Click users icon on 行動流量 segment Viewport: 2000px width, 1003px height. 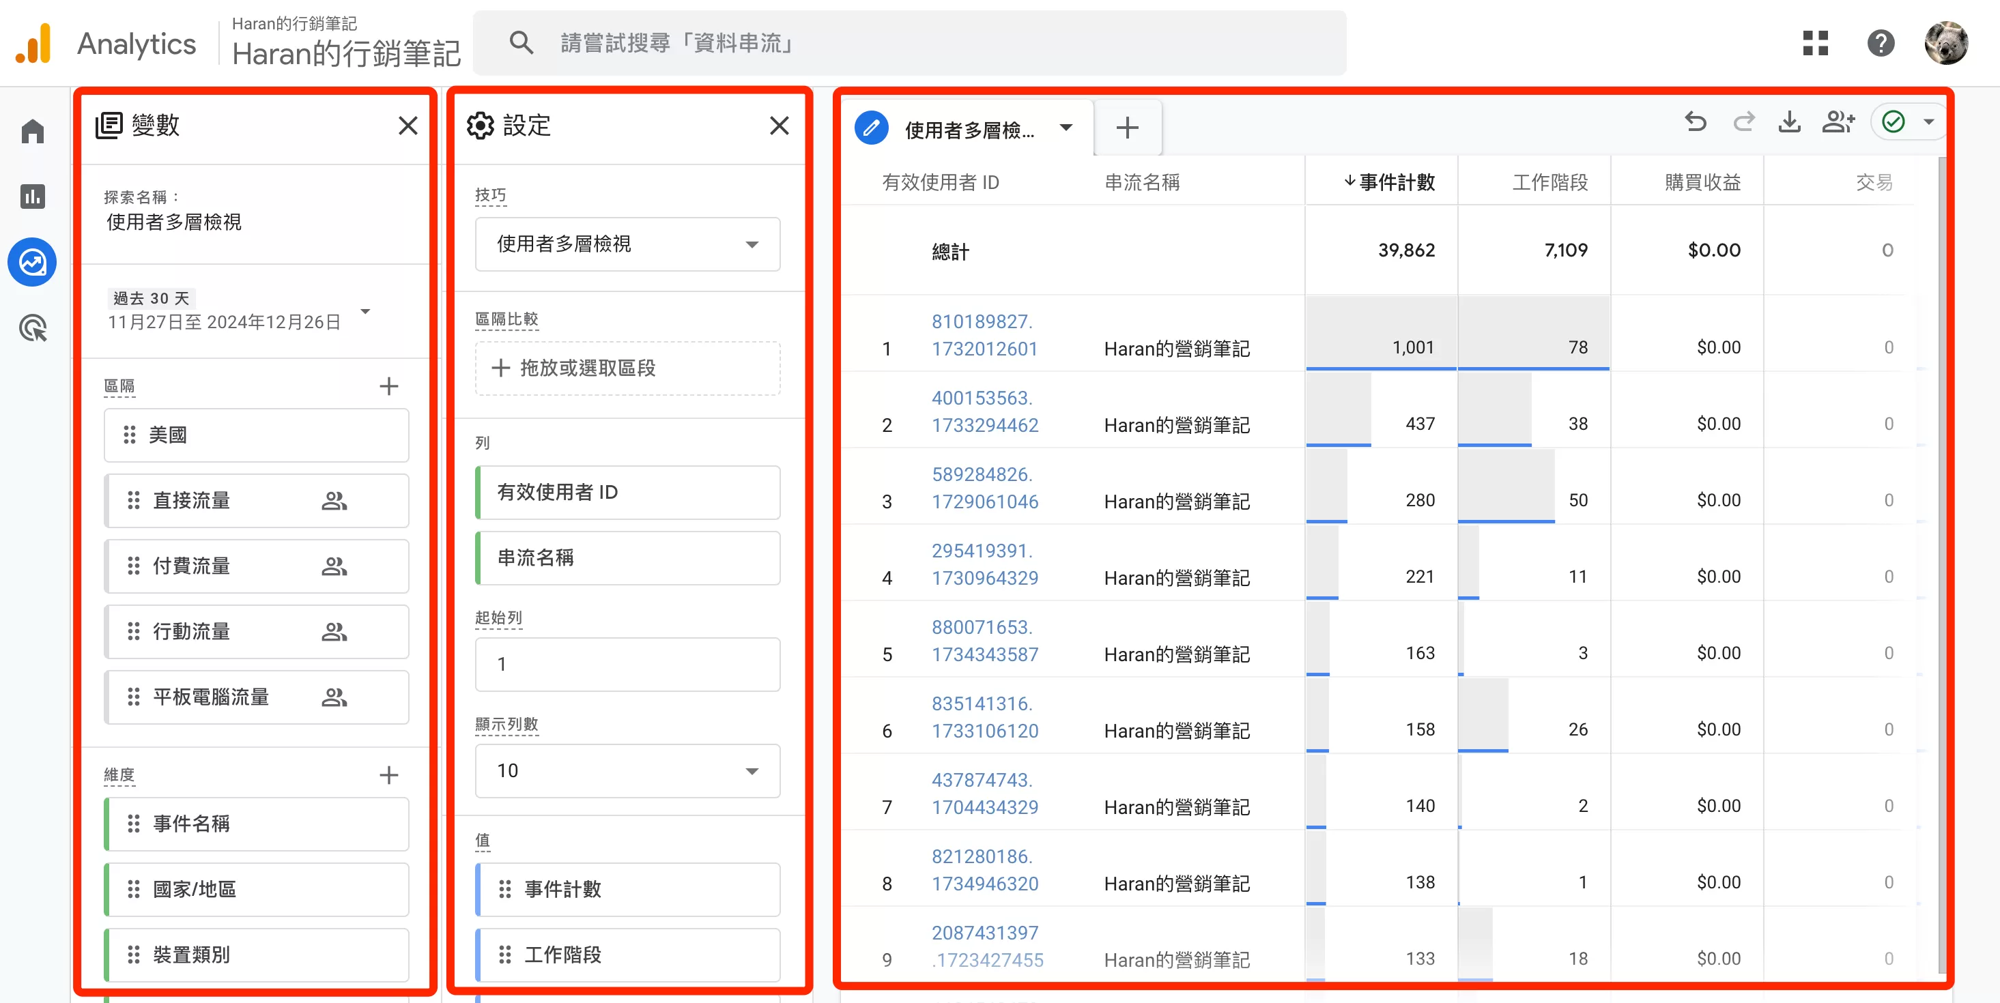click(334, 632)
